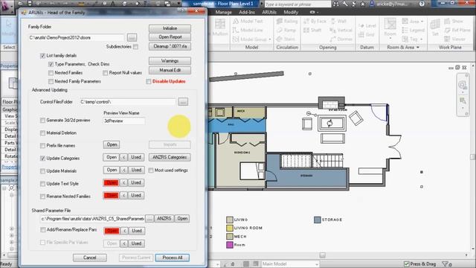Check the Material Deletion option

click(42, 133)
